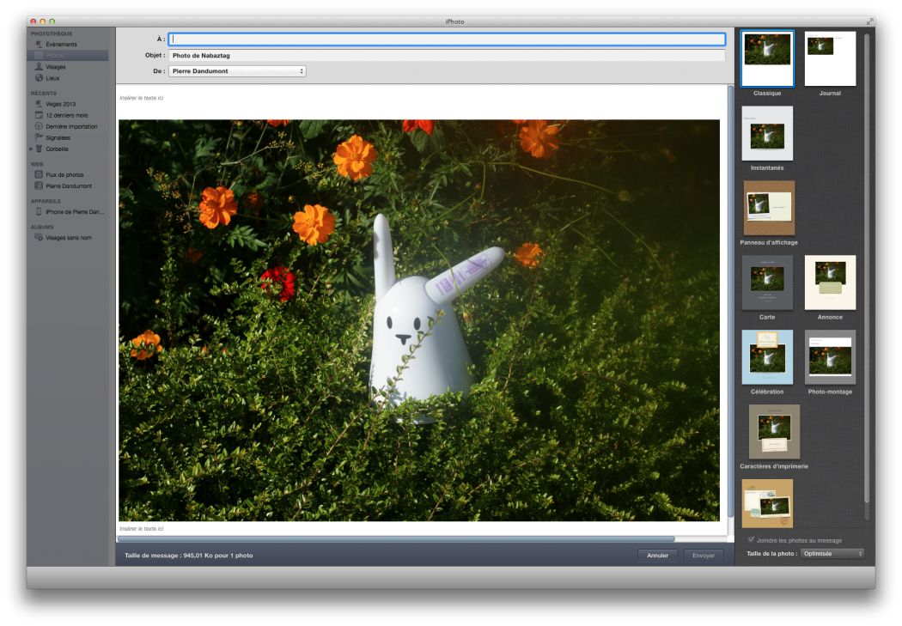Select the Journal email theme
This screenshot has height=626, width=902.
coord(829,58)
